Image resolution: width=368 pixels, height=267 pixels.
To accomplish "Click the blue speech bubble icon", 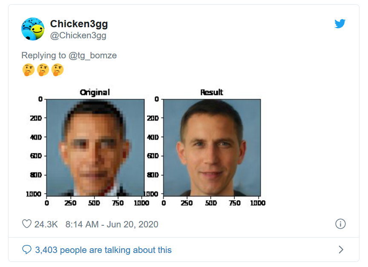I will pyautogui.click(x=27, y=250).
